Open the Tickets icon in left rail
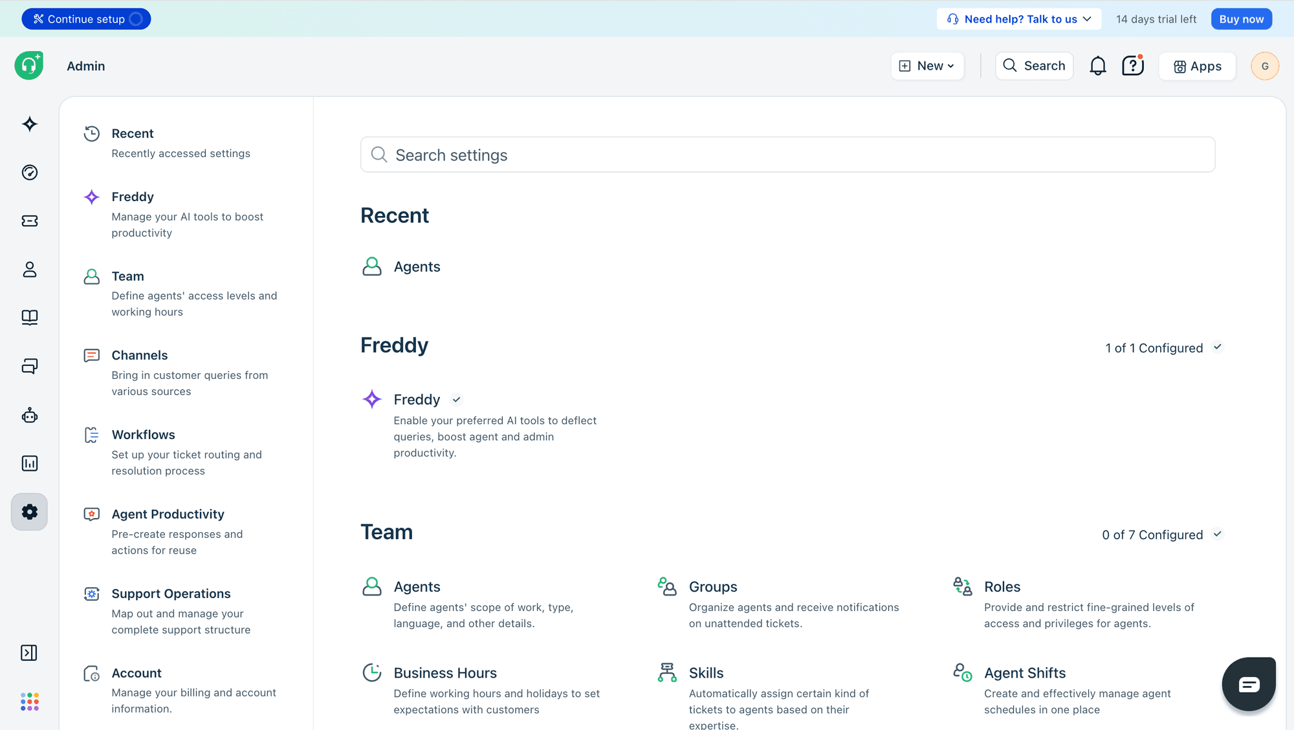The height and width of the screenshot is (730, 1294). [x=30, y=221]
